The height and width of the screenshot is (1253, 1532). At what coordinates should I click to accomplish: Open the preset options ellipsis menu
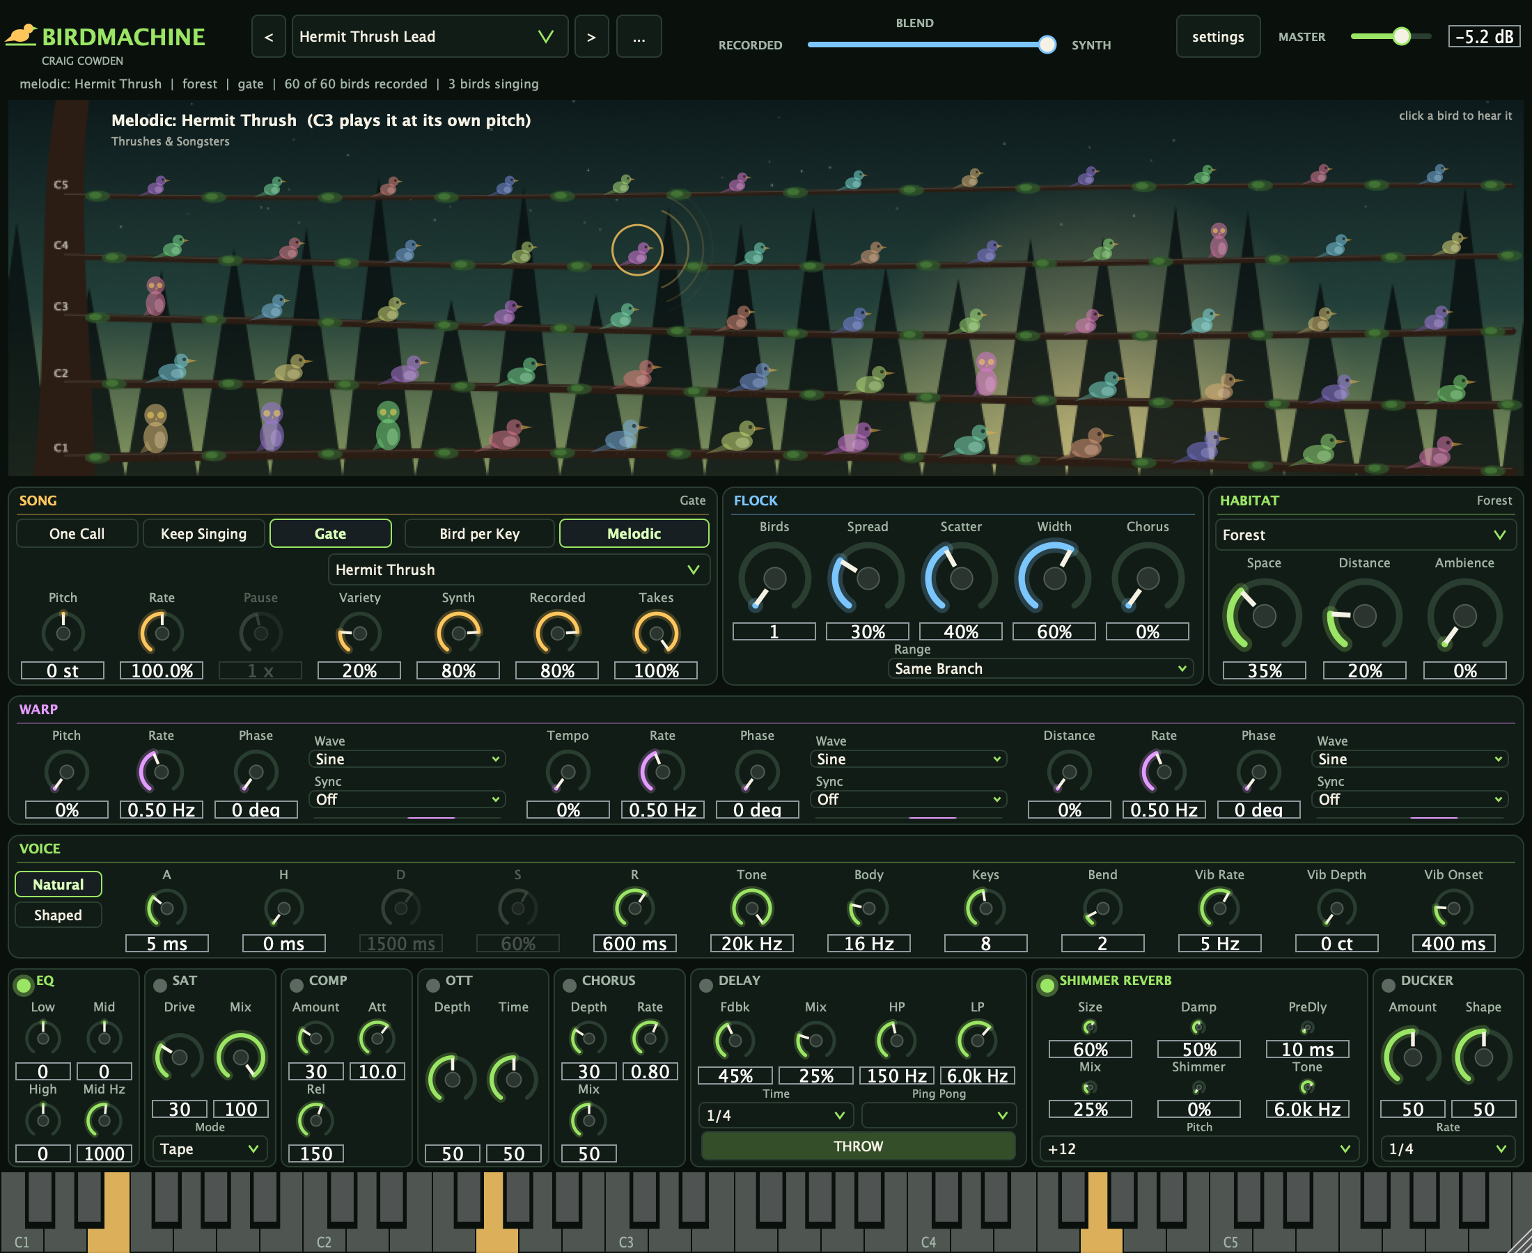pos(639,36)
